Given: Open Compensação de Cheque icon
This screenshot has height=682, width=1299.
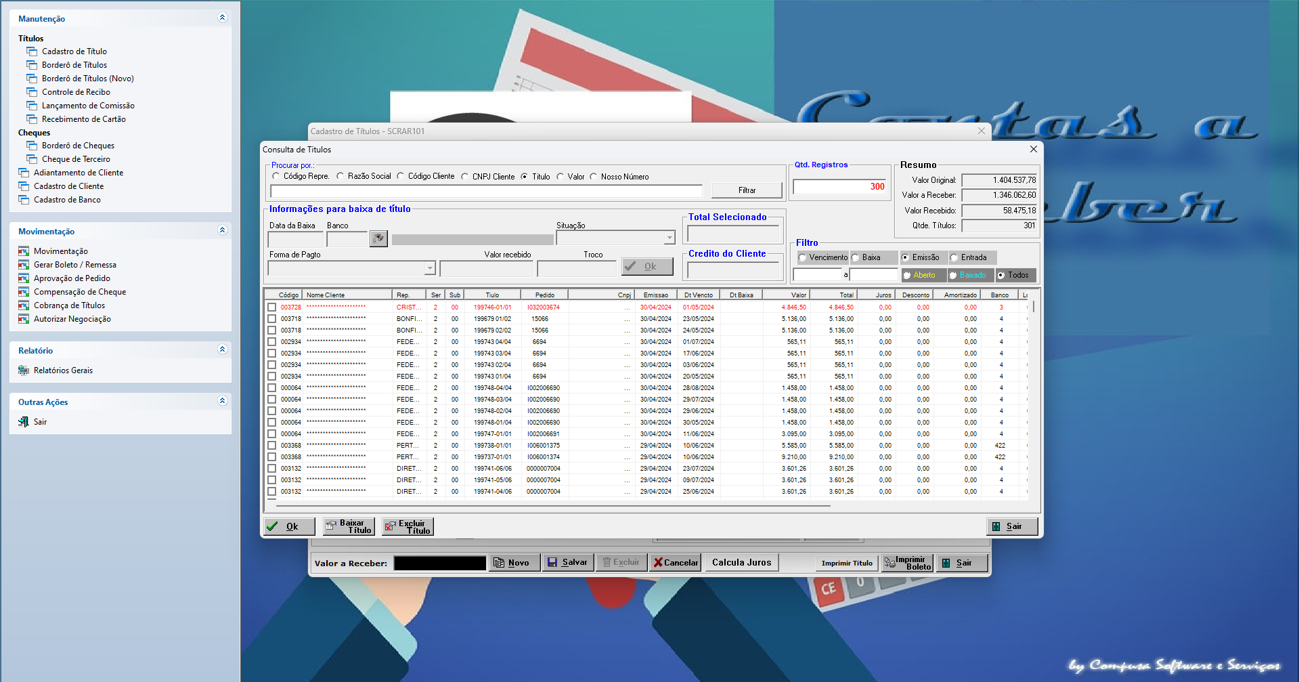Looking at the screenshot, I should [24, 292].
